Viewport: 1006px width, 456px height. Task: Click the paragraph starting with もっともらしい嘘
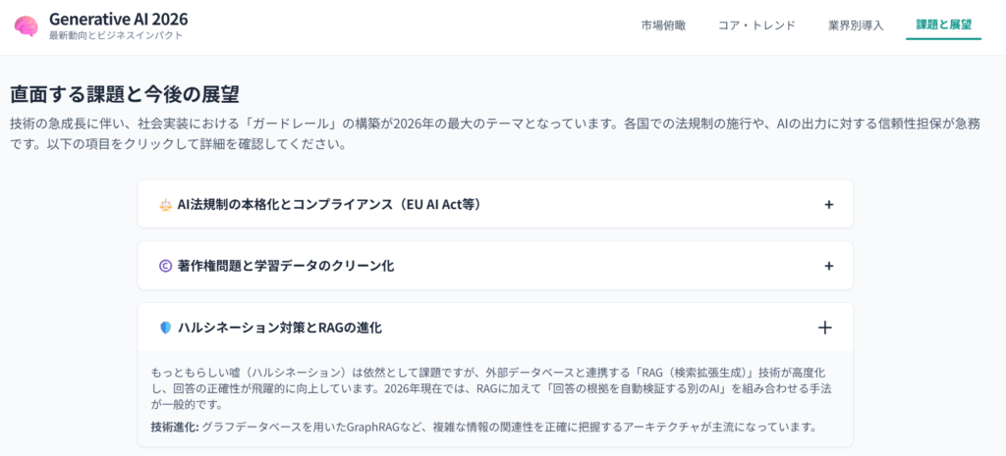(491, 387)
